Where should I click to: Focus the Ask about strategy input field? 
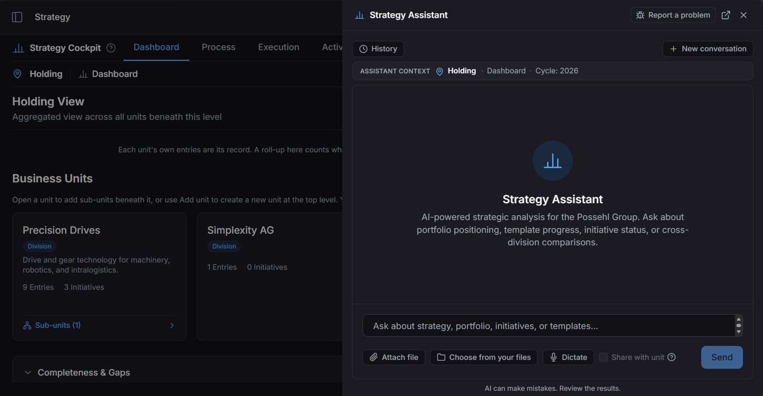tap(548, 326)
